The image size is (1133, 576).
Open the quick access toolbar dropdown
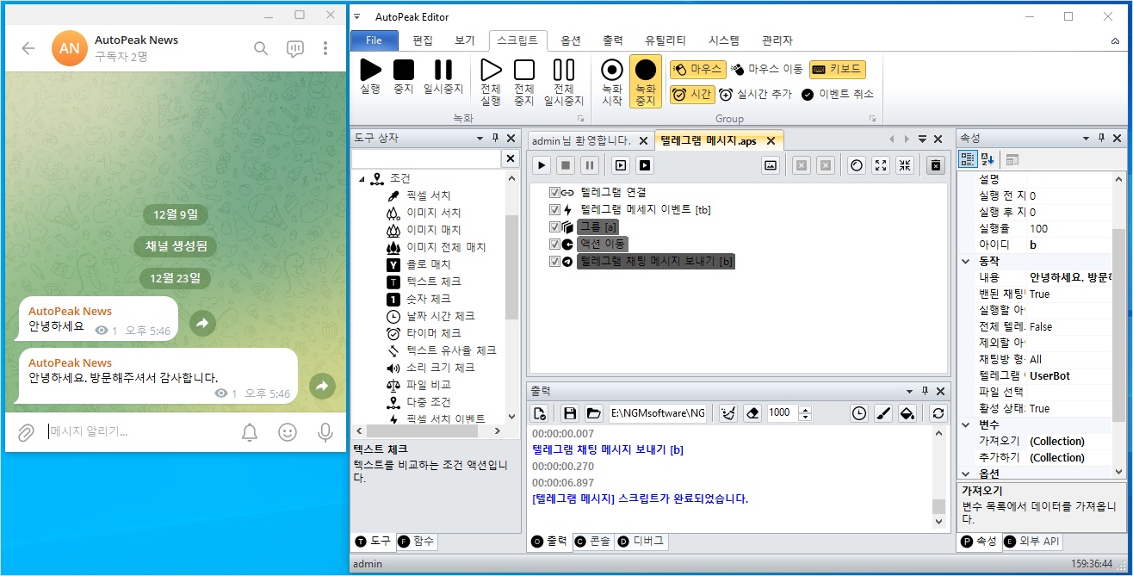[x=357, y=17]
